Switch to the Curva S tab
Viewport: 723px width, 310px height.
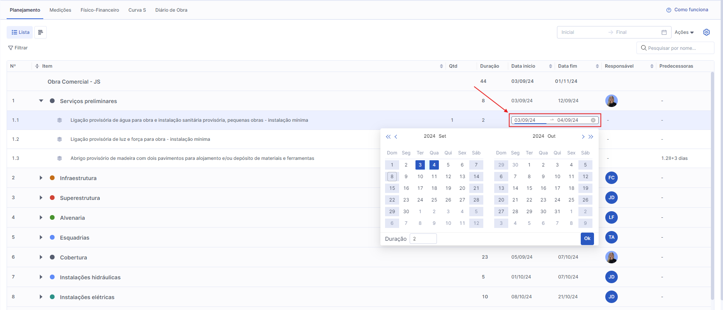coord(137,10)
